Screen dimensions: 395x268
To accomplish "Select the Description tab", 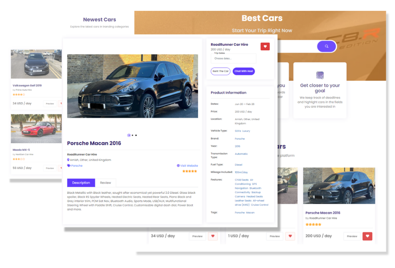I will (x=81, y=183).
